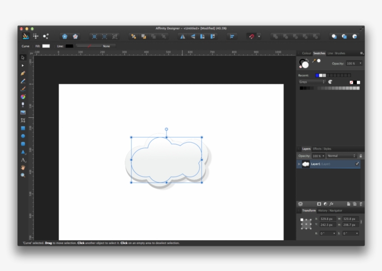Screen dimensions: 382x271
Task: Expand Layer1 with its disclosure triangle
Action: [x=299, y=163]
